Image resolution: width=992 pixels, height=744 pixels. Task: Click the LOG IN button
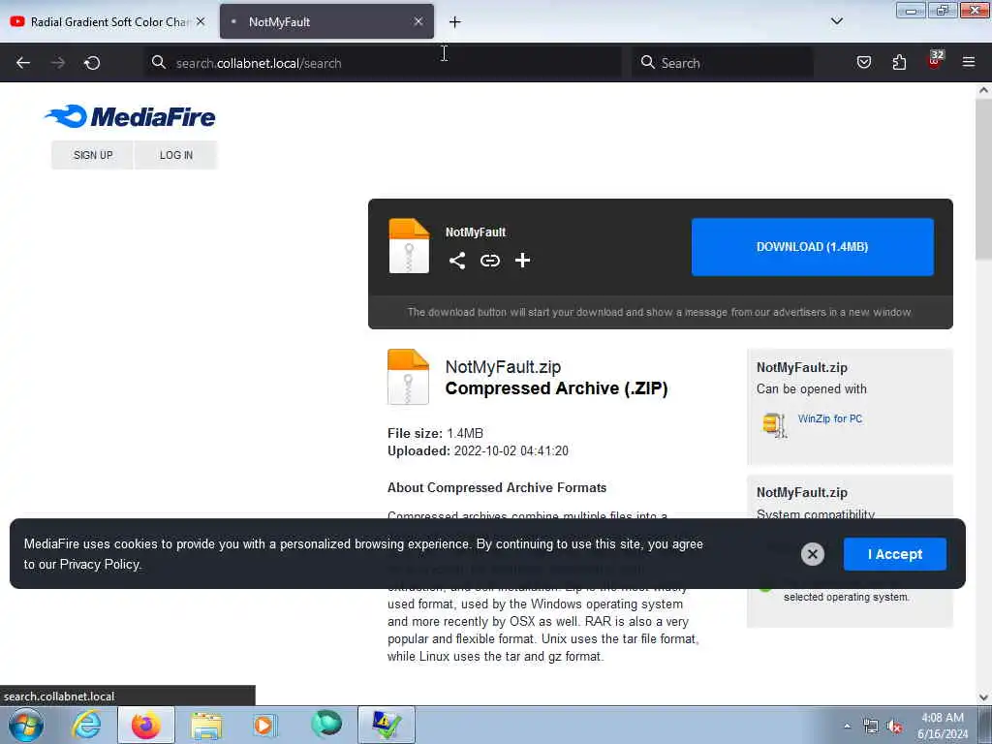pos(176,155)
